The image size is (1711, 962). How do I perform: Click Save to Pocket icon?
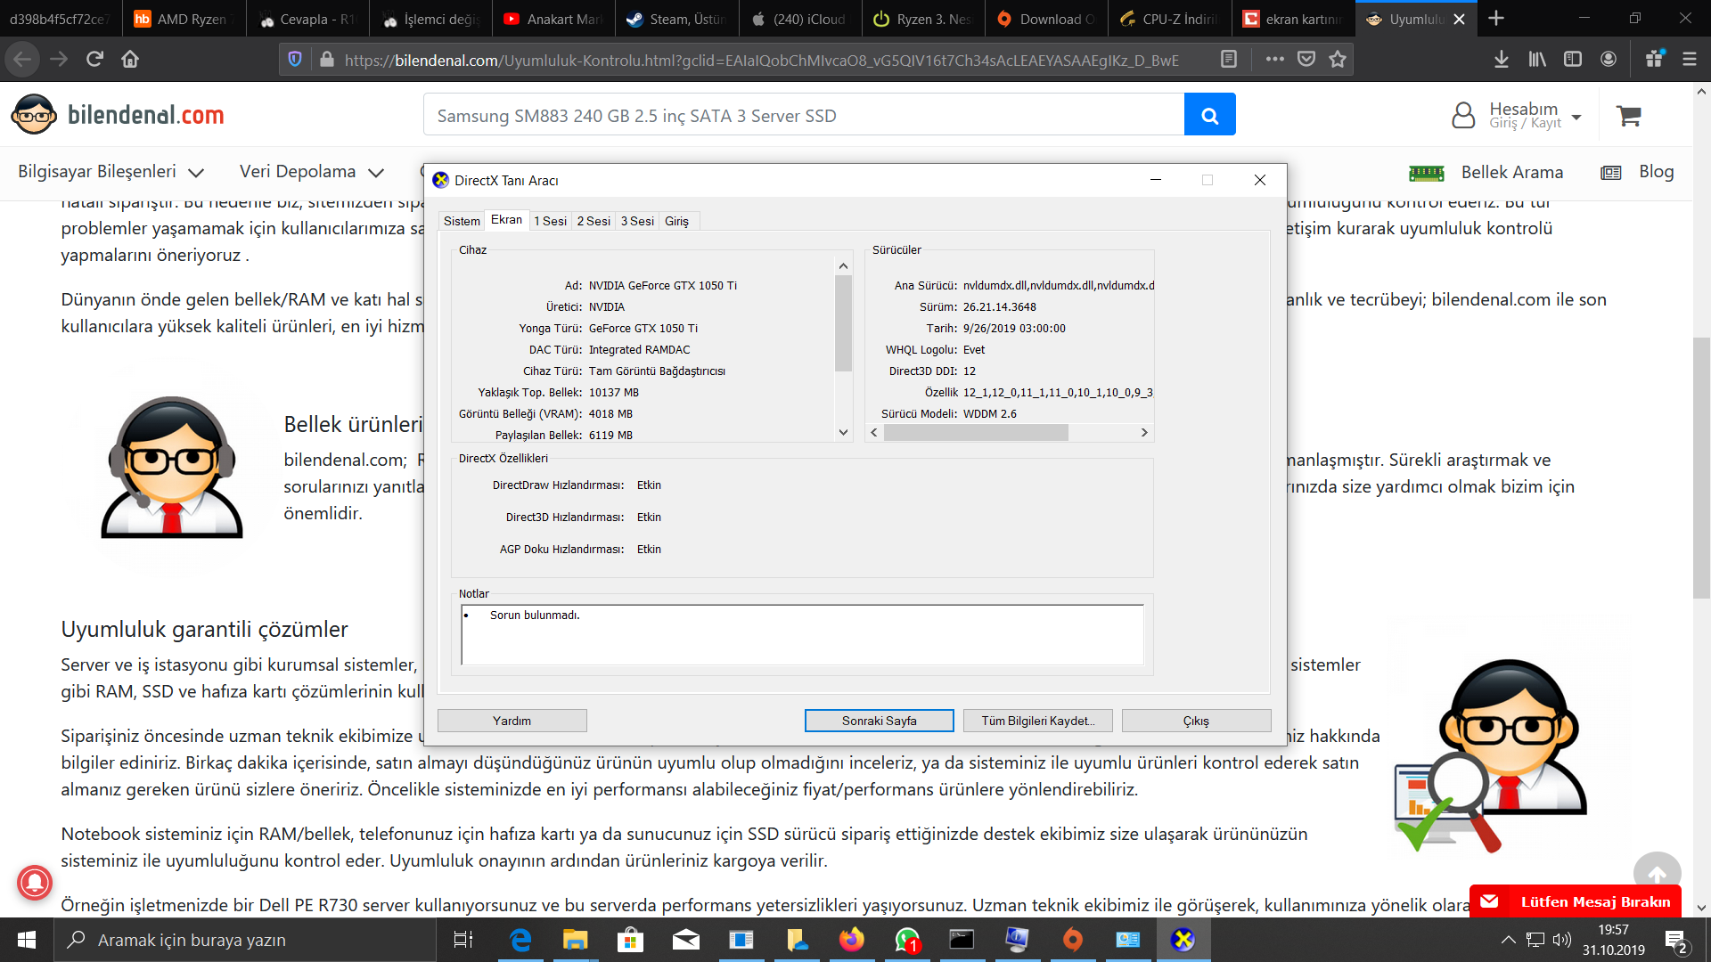(x=1306, y=59)
